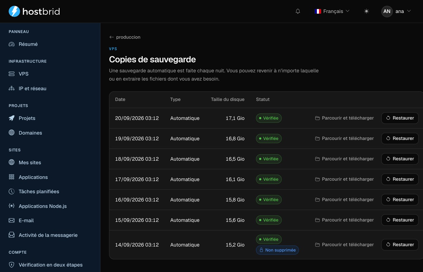Browse and download the 17/09/2026 backup

pyautogui.click(x=344, y=179)
